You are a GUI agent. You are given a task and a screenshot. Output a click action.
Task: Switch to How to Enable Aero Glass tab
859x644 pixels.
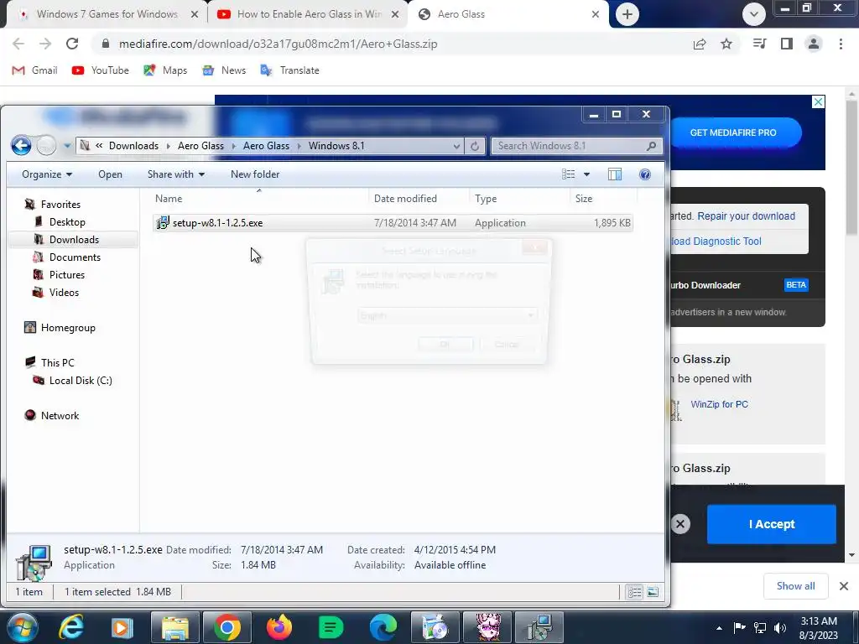tap(308, 14)
